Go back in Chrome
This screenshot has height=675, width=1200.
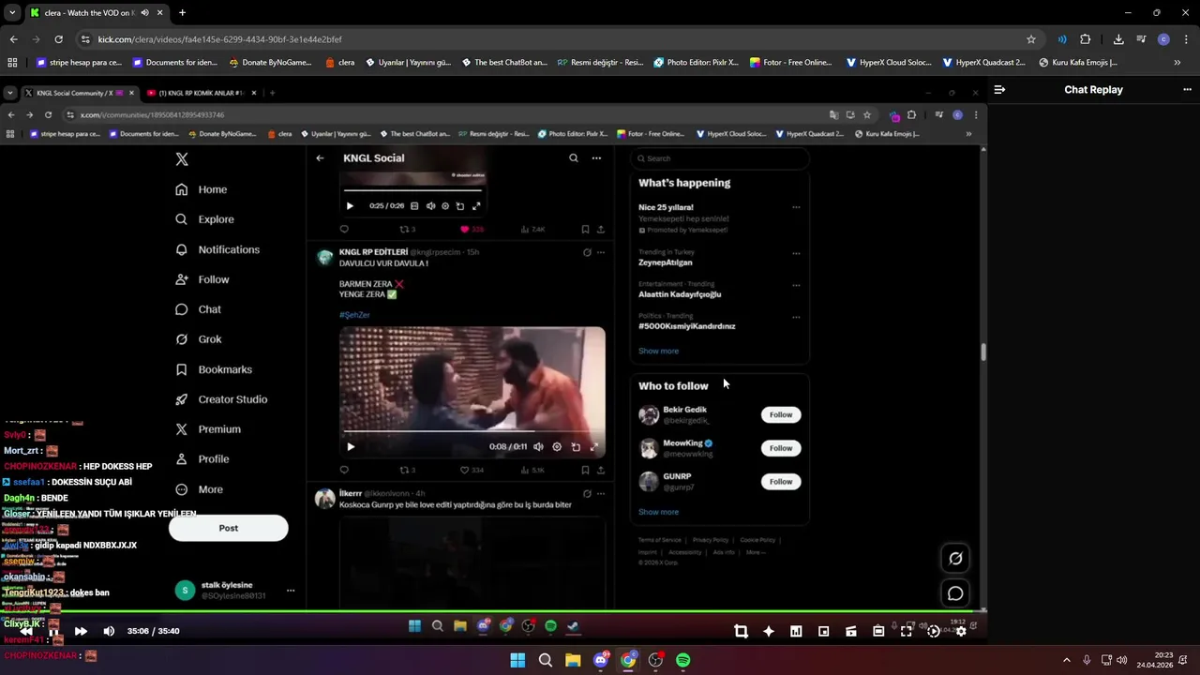(13, 39)
